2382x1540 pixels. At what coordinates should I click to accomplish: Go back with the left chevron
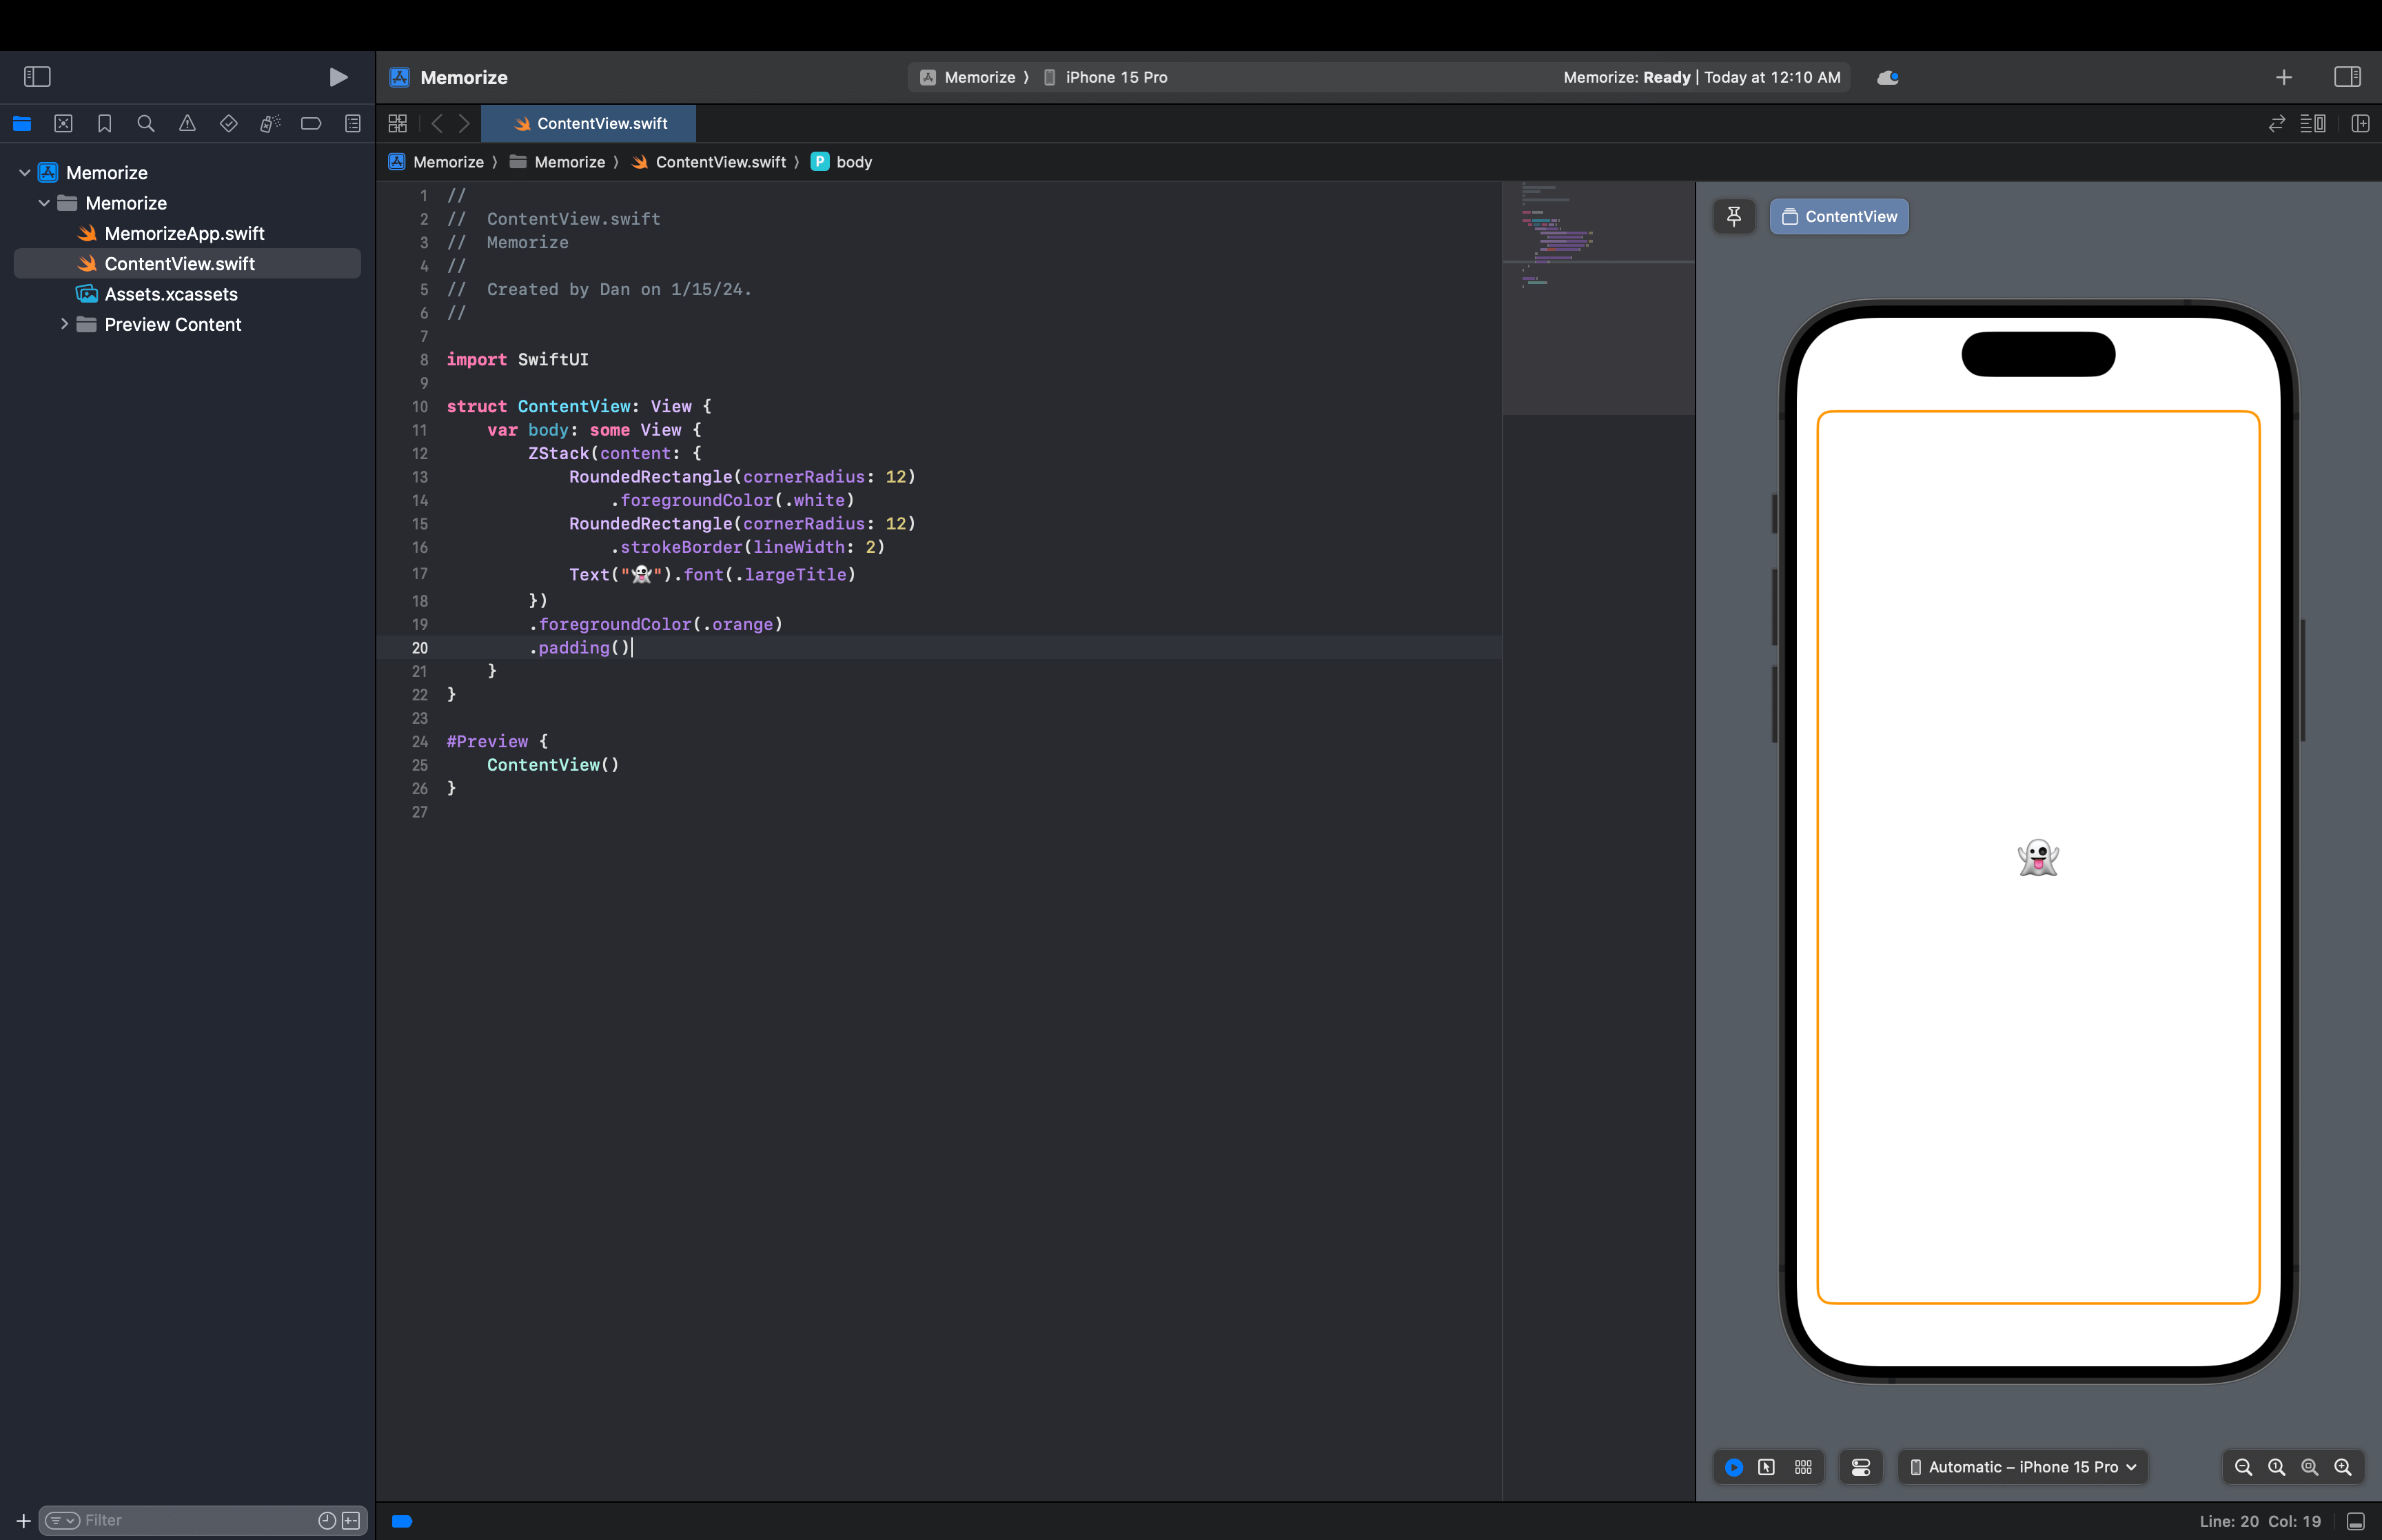437,124
